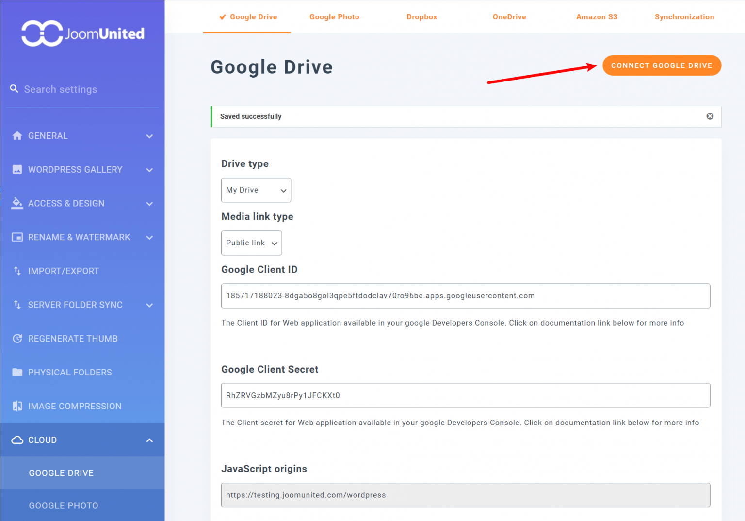Viewport: 745px width, 521px height.
Task: Click the Client secret help description text
Action: click(x=460, y=423)
